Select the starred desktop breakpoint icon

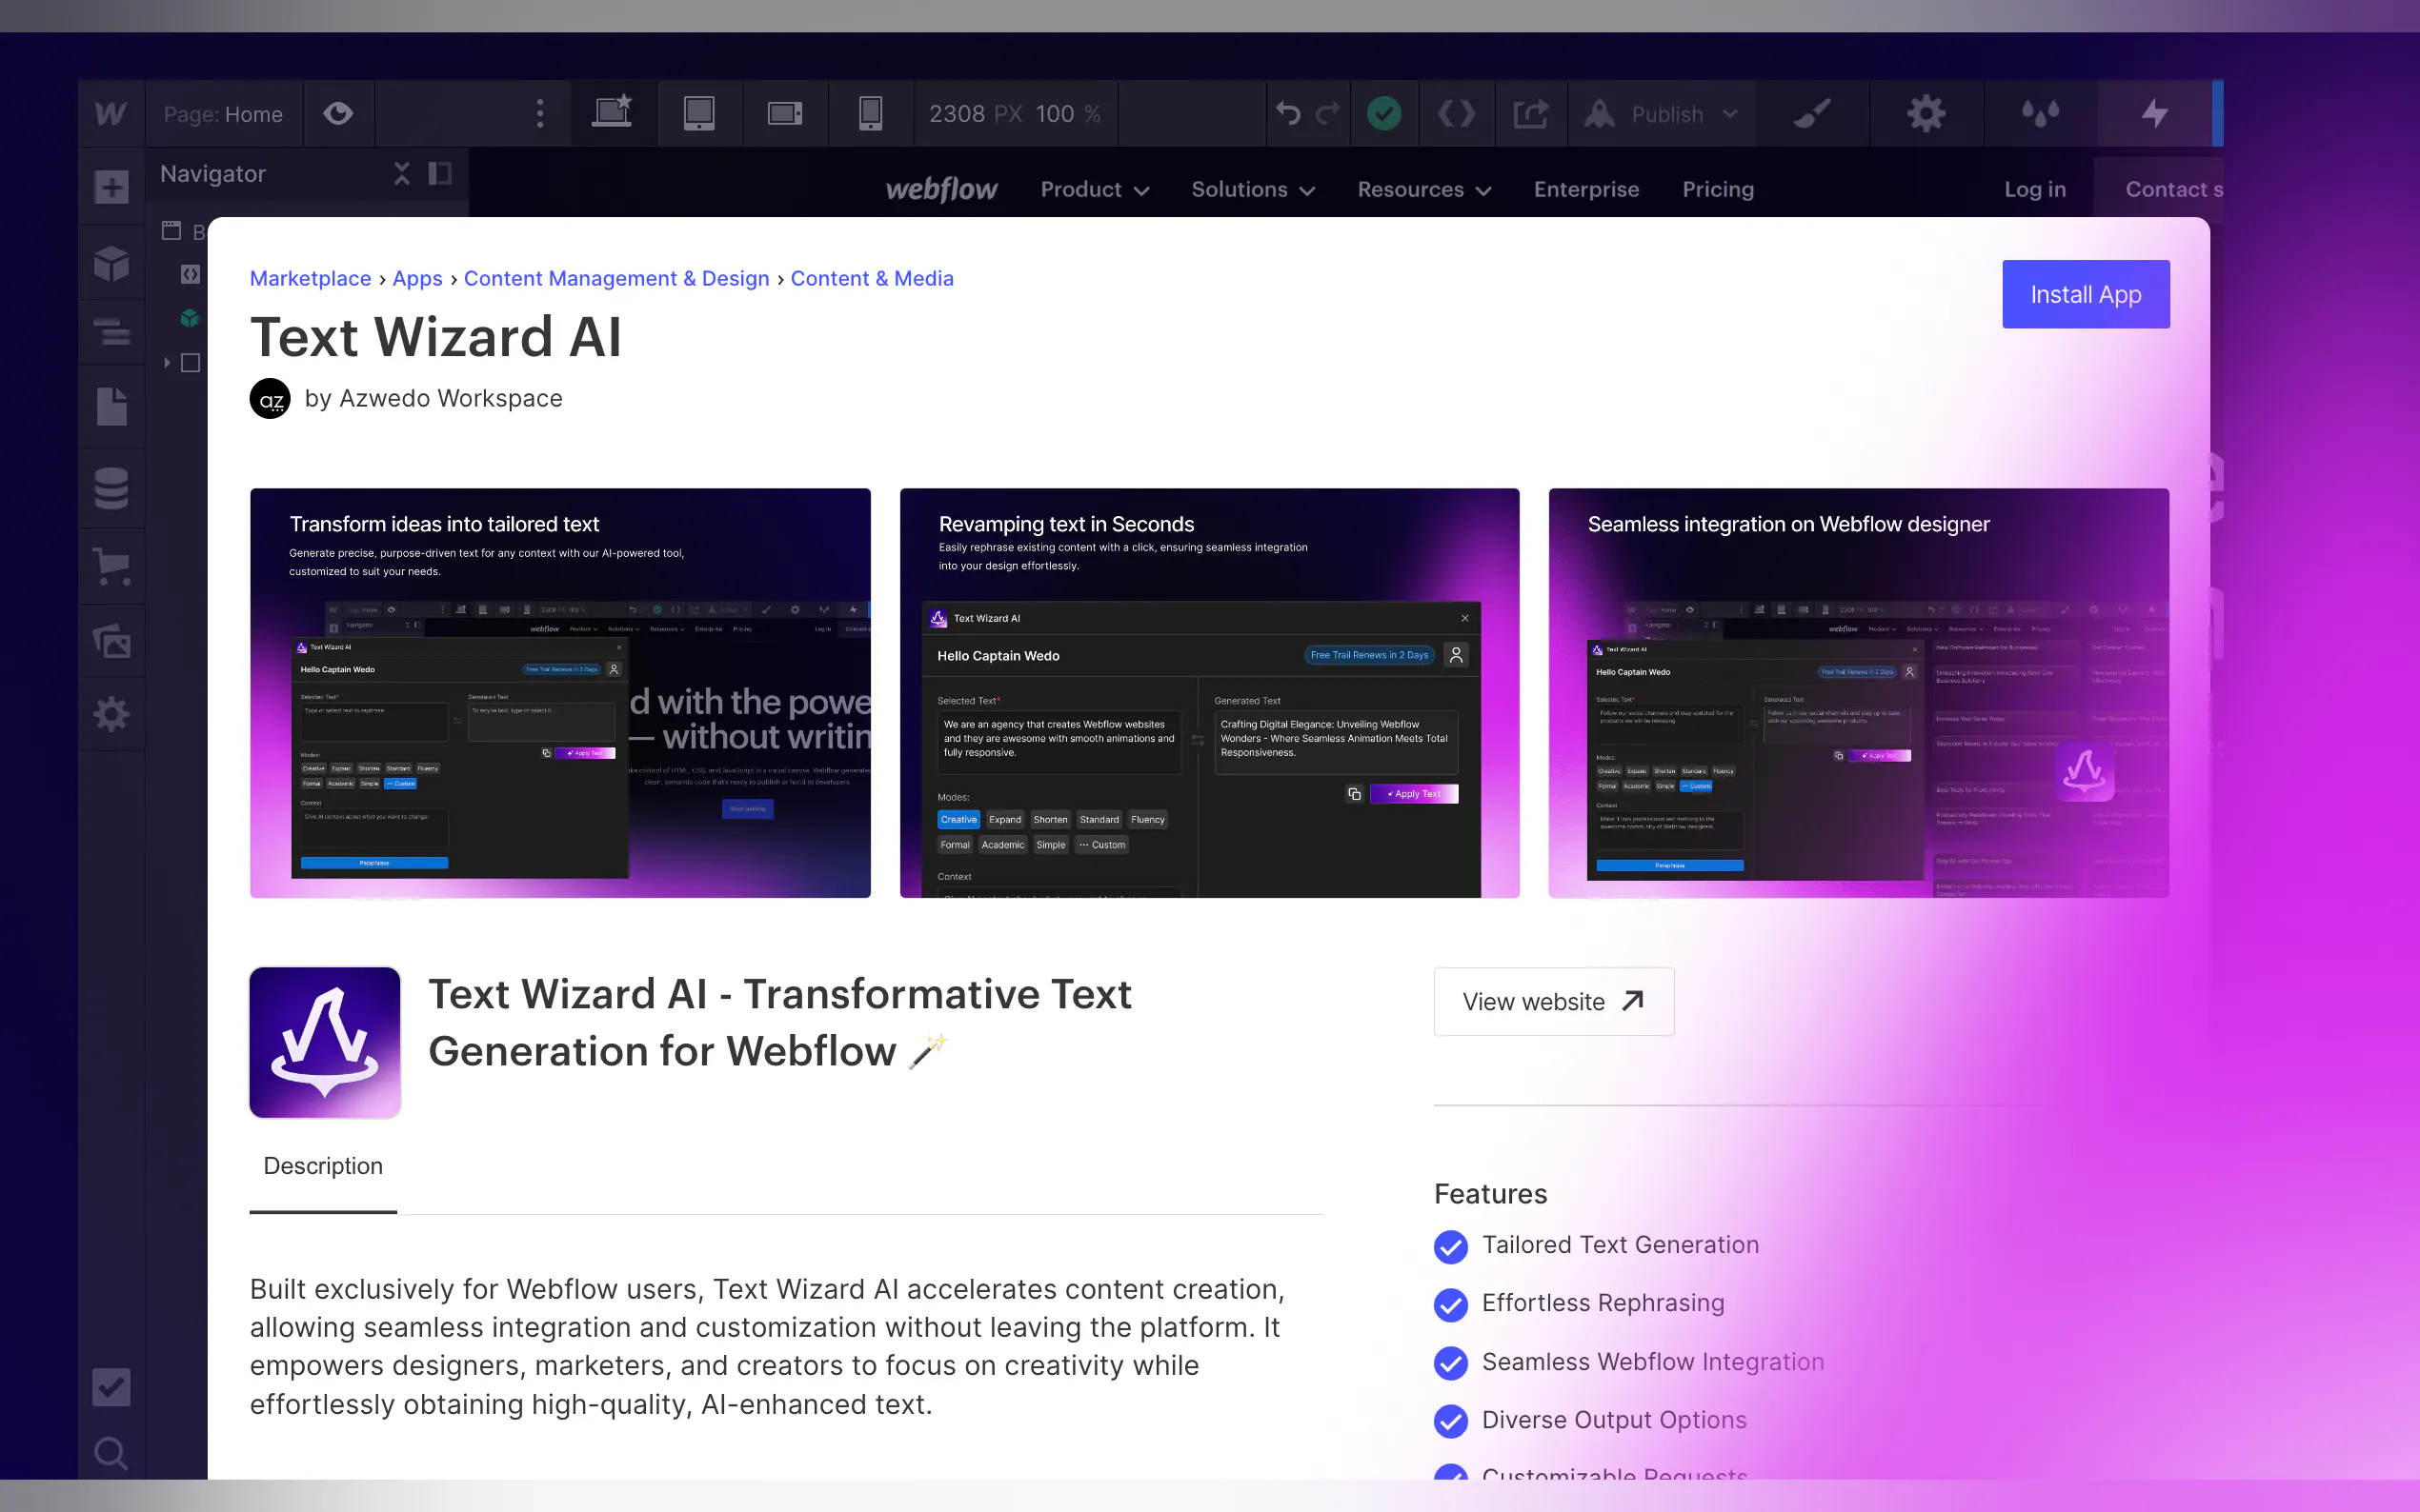(x=613, y=113)
